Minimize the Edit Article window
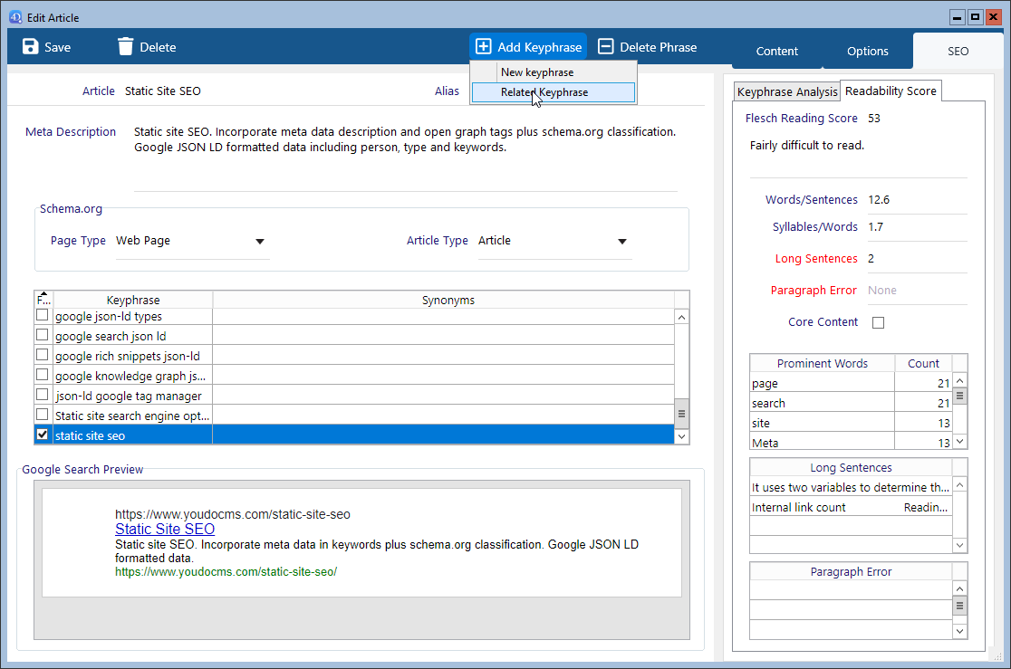 pos(958,17)
